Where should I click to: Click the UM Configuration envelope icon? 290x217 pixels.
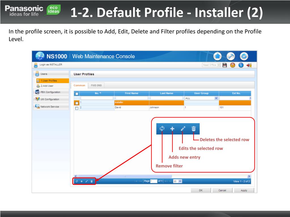click(x=37, y=99)
